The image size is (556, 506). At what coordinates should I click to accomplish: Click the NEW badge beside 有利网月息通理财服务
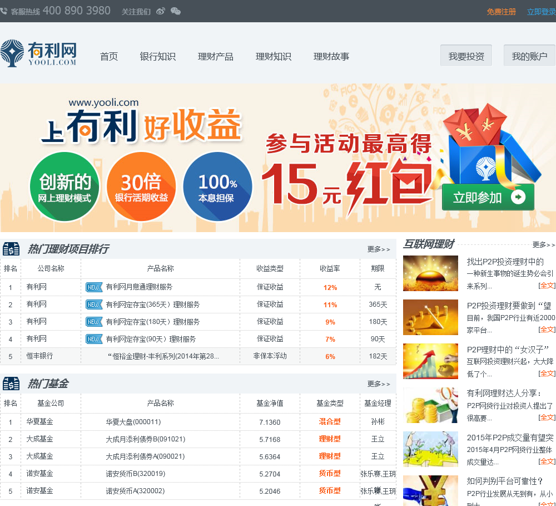(x=94, y=287)
